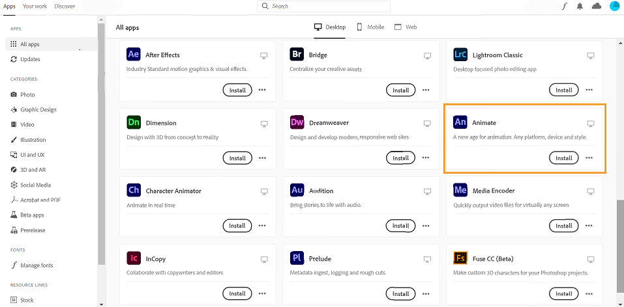
Task: Open more options for Dimension
Action: click(262, 157)
